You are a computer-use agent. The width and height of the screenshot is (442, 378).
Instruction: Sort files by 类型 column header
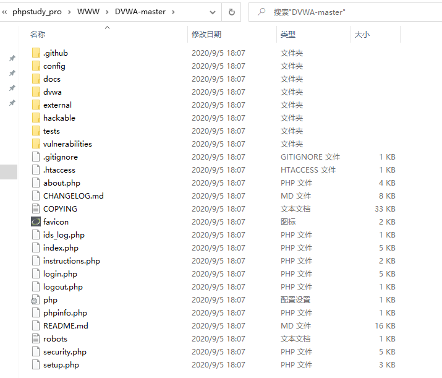pyautogui.click(x=288, y=35)
